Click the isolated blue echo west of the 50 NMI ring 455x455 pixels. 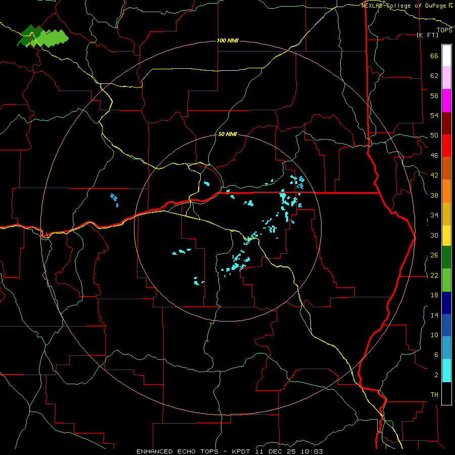(x=114, y=200)
